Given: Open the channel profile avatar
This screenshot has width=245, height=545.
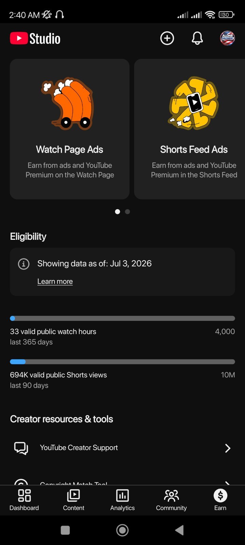Looking at the screenshot, I should point(228,38).
